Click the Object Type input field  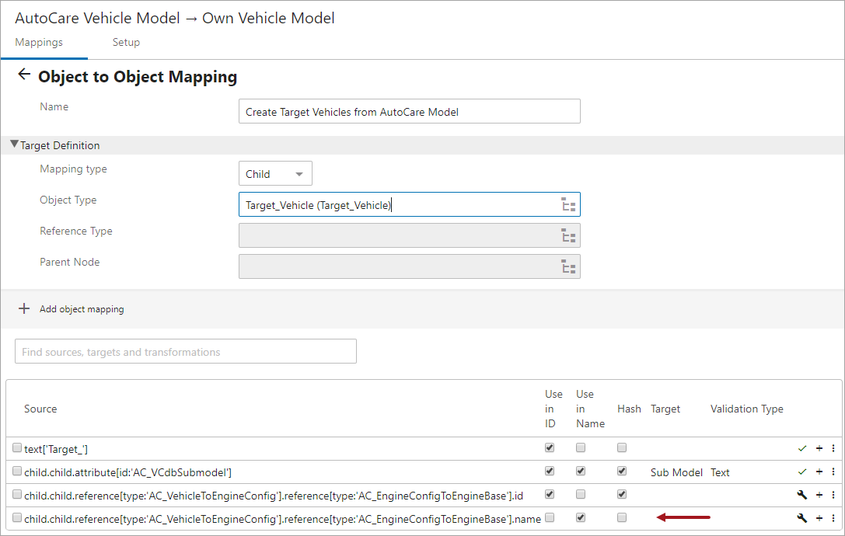coord(410,205)
